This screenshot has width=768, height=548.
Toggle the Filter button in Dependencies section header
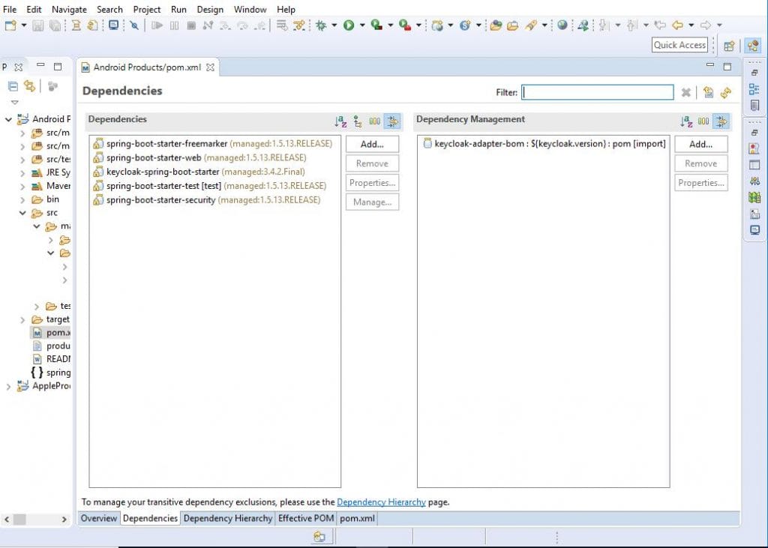[392, 121]
